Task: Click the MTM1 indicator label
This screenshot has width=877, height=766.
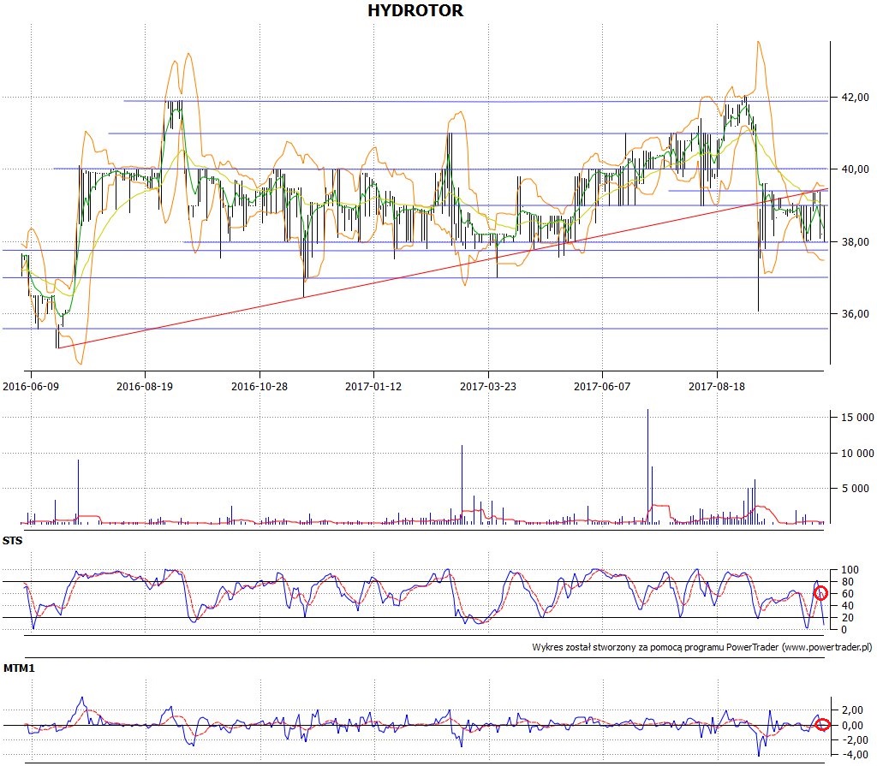Action: click(x=19, y=668)
